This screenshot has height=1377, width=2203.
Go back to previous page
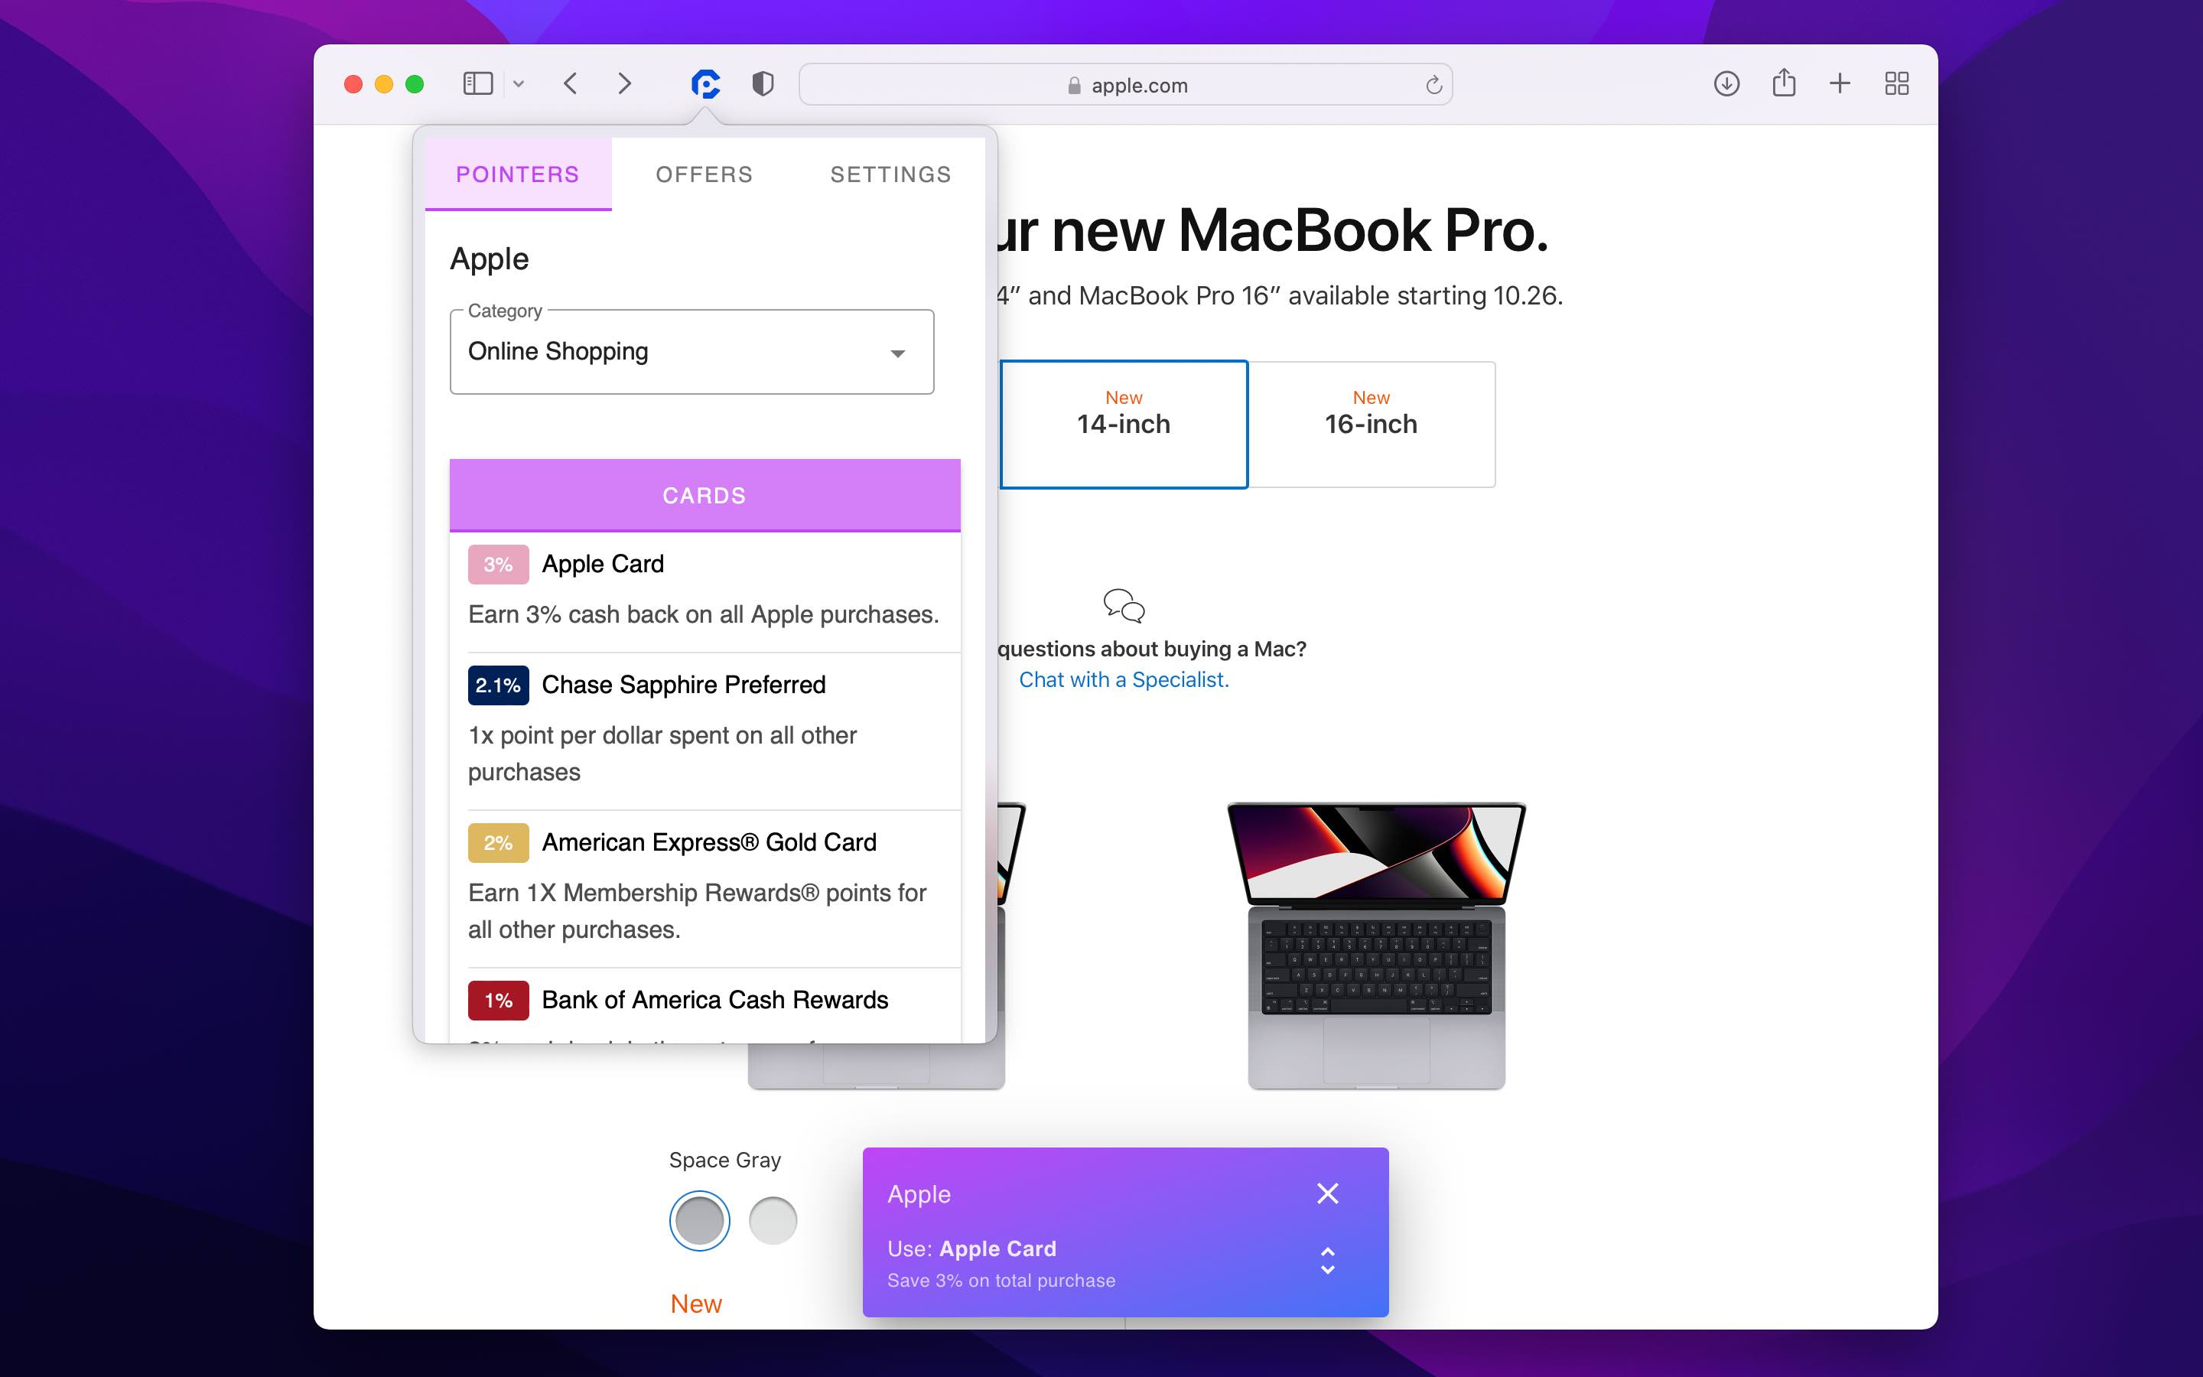[x=571, y=85]
